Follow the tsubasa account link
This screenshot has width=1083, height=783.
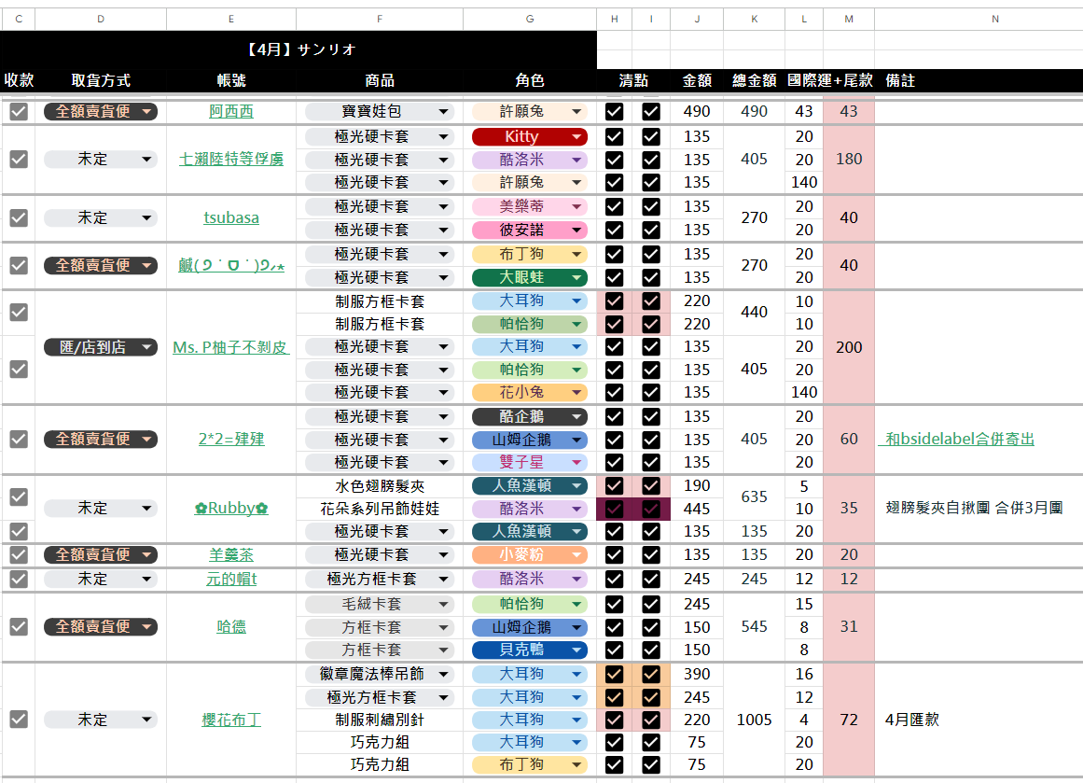231,217
